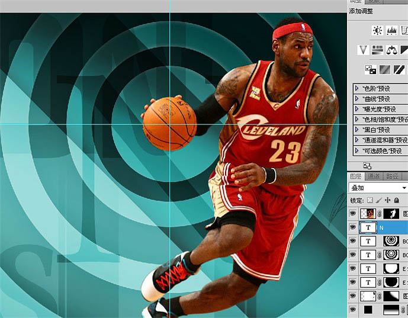Expand the "可选颜色"预设 presets group

coord(356,150)
